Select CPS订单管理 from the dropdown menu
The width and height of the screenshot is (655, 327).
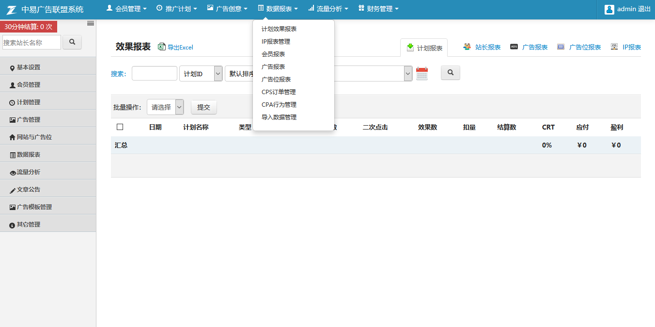point(279,92)
